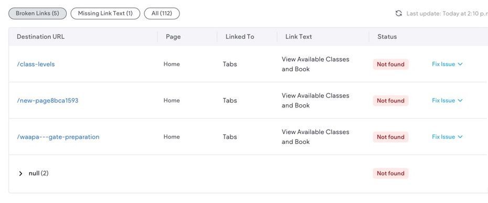488x203 pixels.
Task: Open Fix Issue dropdown for /new-page8bca1593
Action: click(447, 101)
